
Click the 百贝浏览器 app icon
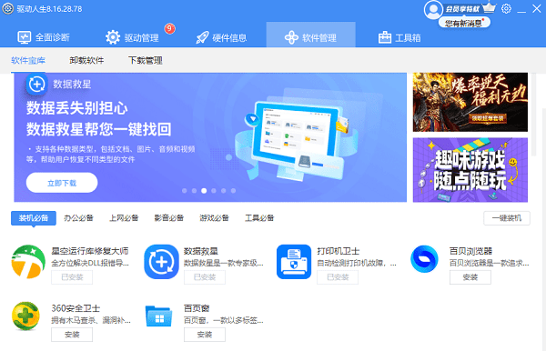[x=424, y=259]
